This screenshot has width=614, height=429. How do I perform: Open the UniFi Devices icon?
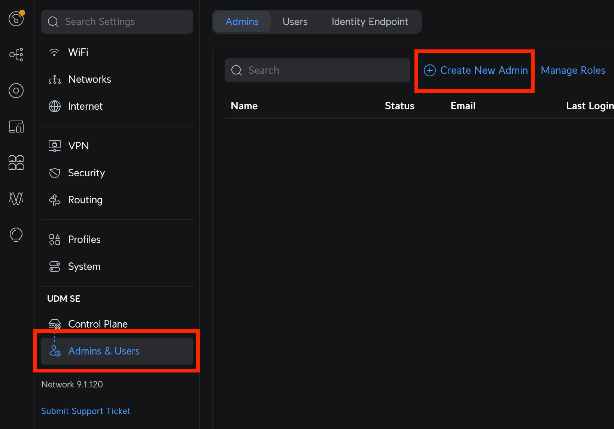[16, 90]
